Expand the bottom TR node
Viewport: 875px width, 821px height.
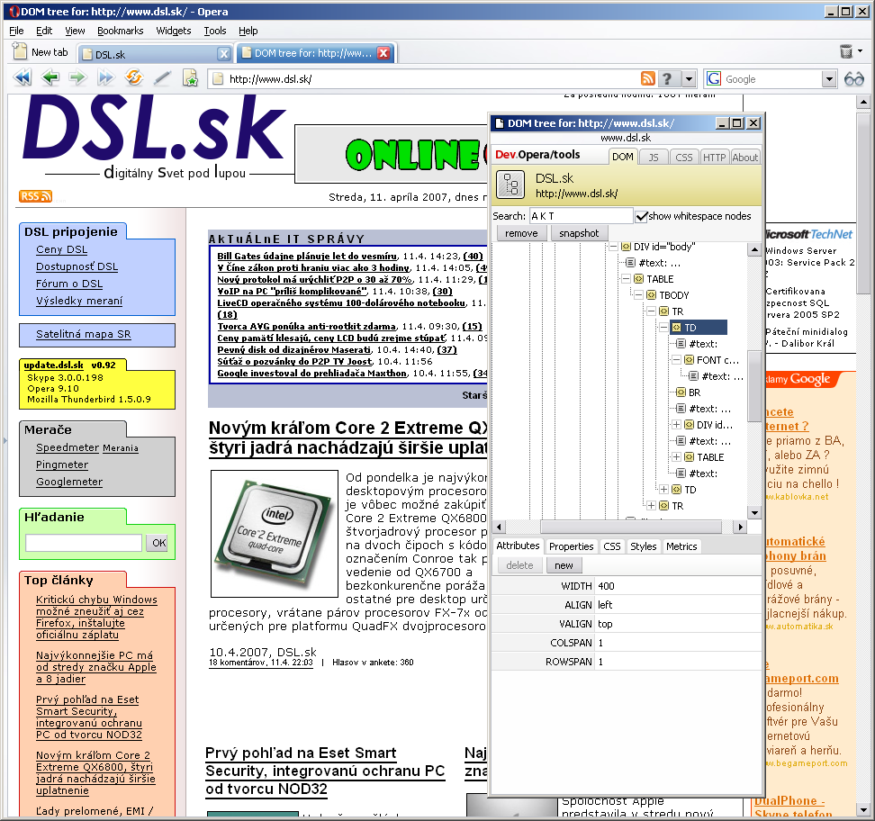coord(651,506)
